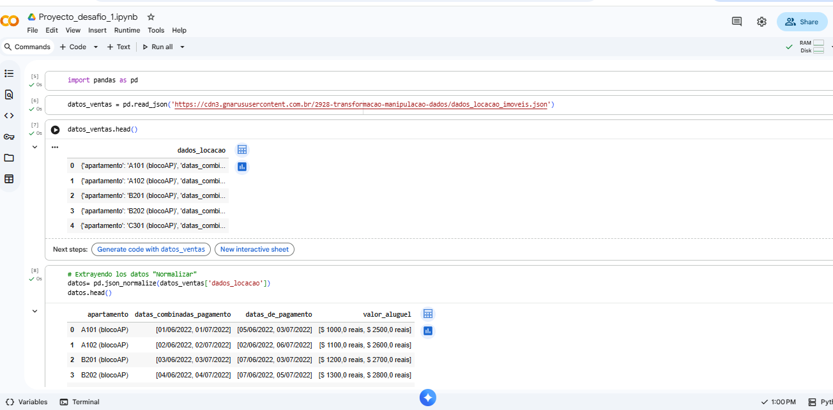This screenshot has height=410, width=833.
Task: Open RAM and Disk resources indicator
Action: pos(812,47)
